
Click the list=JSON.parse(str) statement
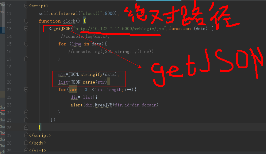(83, 82)
